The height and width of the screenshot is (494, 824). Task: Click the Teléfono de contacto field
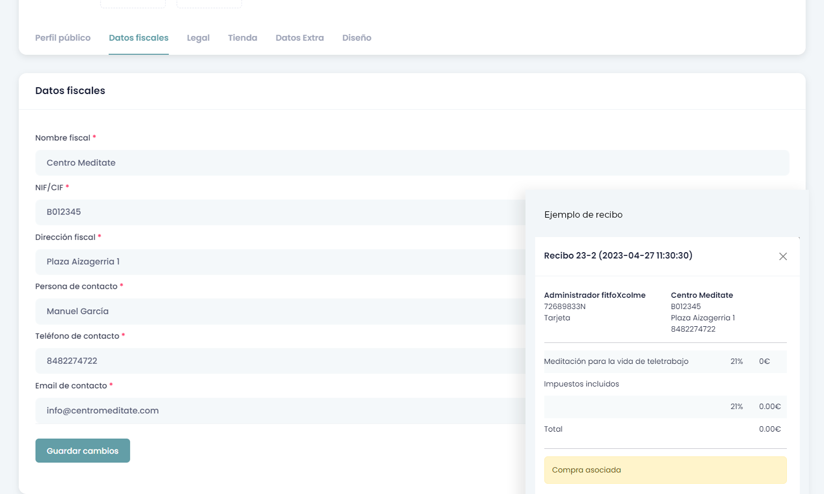click(x=280, y=361)
